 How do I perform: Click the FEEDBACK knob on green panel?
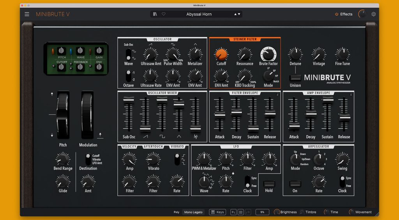(80, 67)
